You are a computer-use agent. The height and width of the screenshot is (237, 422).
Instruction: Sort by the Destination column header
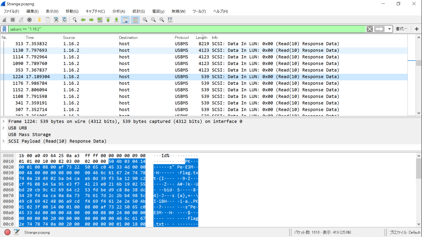[x=146, y=38]
